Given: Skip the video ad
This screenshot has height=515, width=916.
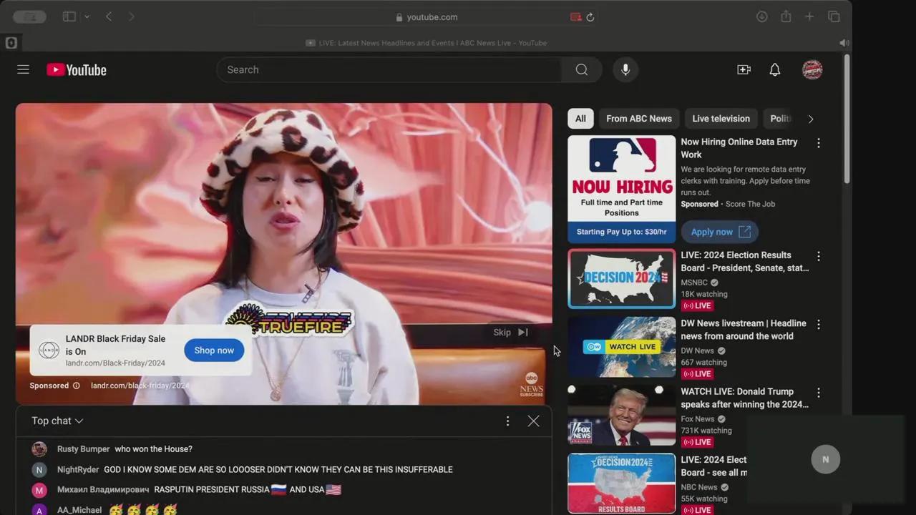Looking at the screenshot, I should tap(511, 332).
